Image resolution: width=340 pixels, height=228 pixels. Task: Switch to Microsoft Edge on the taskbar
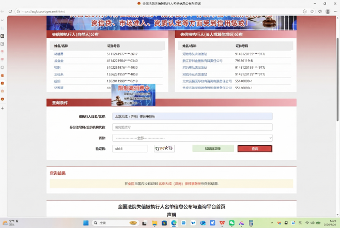tap(174, 223)
